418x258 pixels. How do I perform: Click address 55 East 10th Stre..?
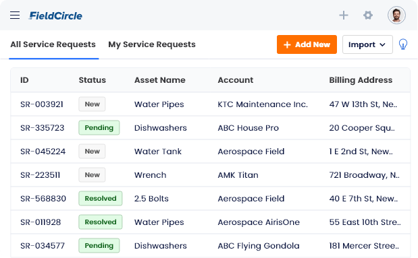365,222
